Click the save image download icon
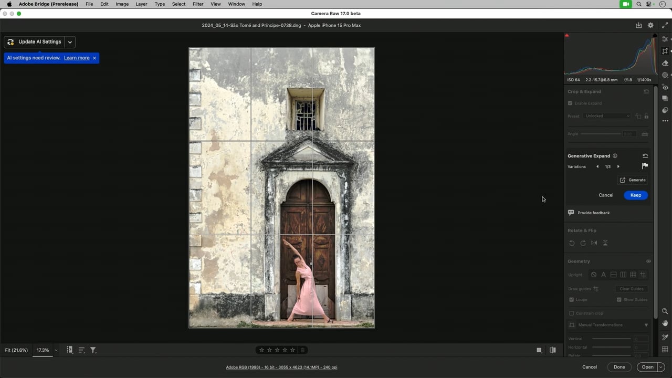672x378 pixels. pyautogui.click(x=638, y=25)
